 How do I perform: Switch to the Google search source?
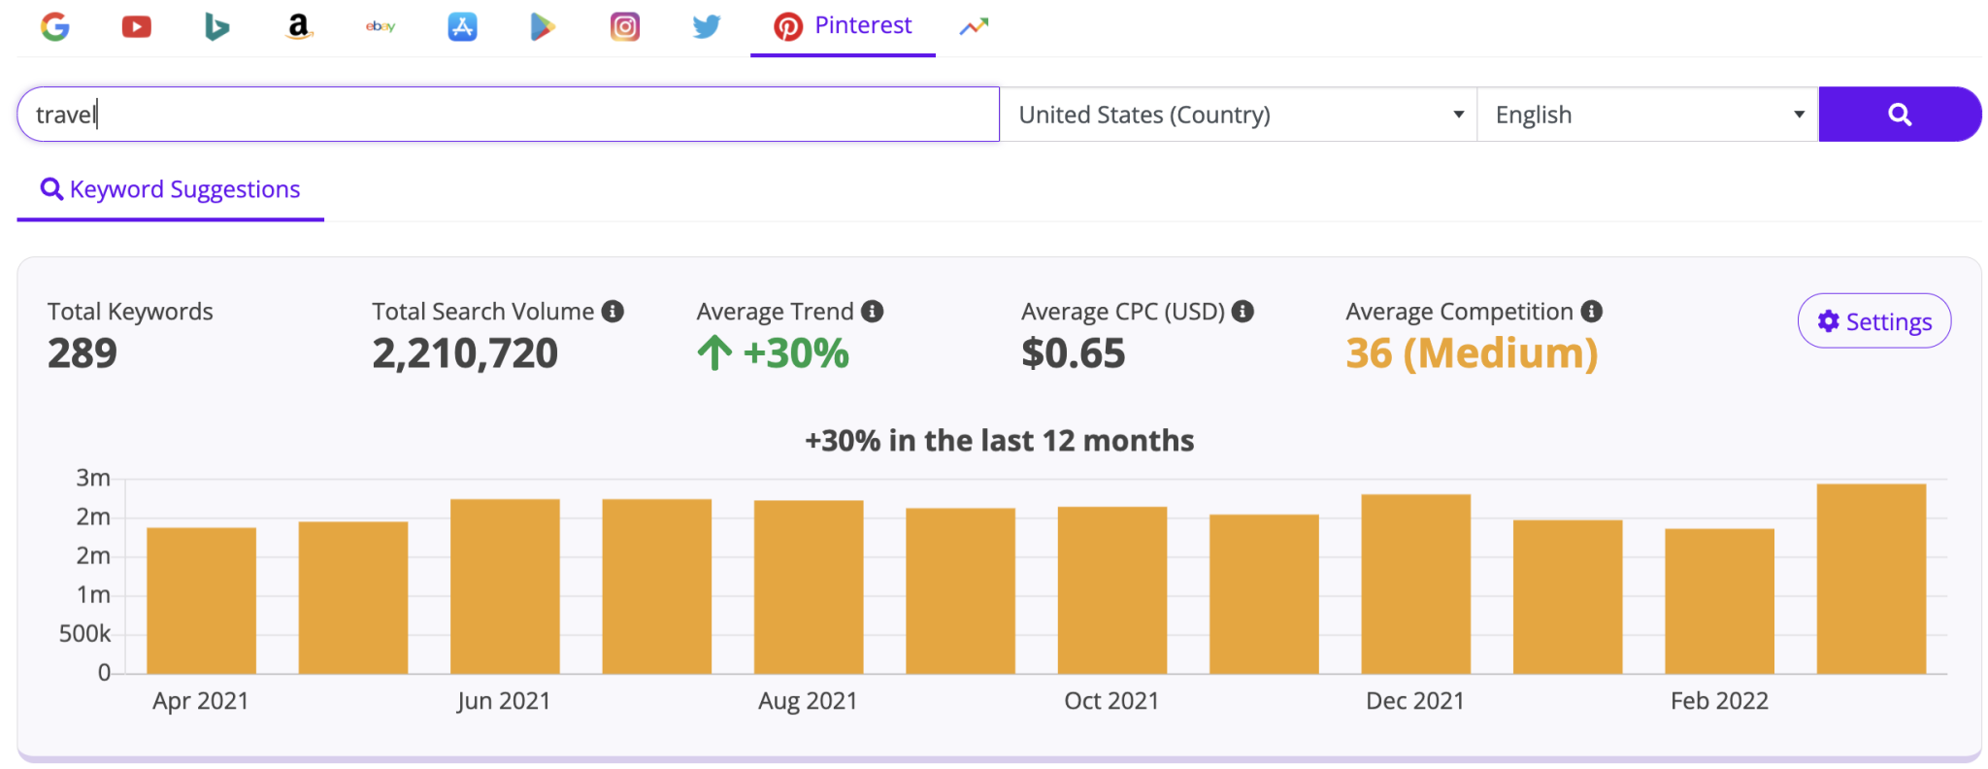pos(55,26)
